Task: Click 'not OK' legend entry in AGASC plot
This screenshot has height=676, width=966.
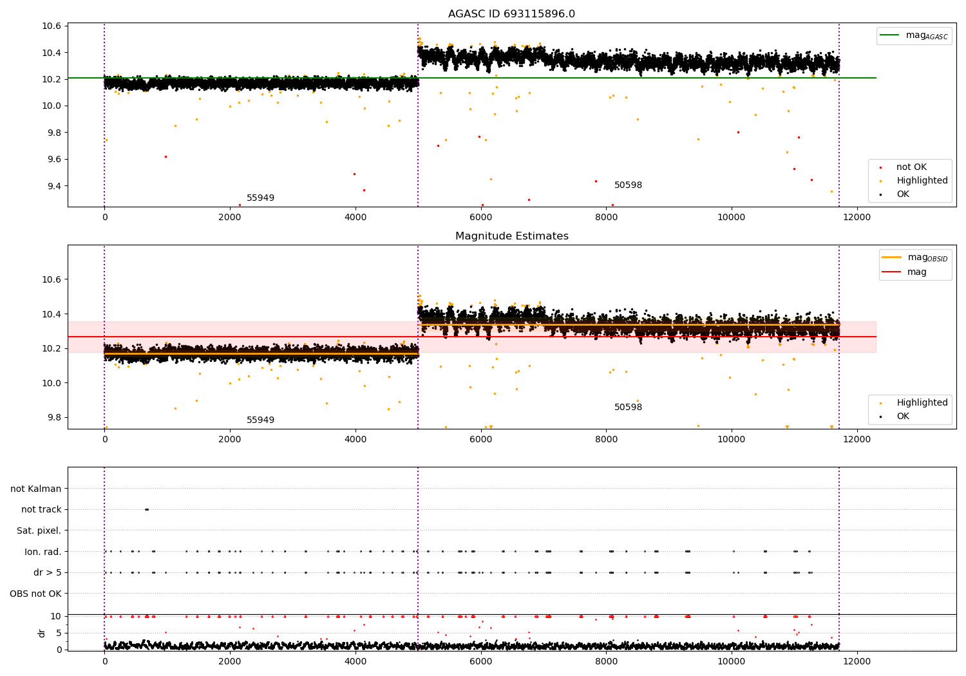Action: click(911, 167)
